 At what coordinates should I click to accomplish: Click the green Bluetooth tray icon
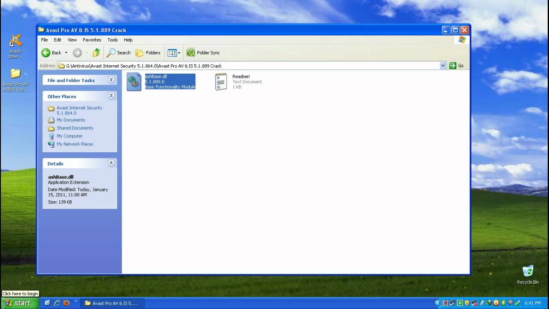pos(503,303)
